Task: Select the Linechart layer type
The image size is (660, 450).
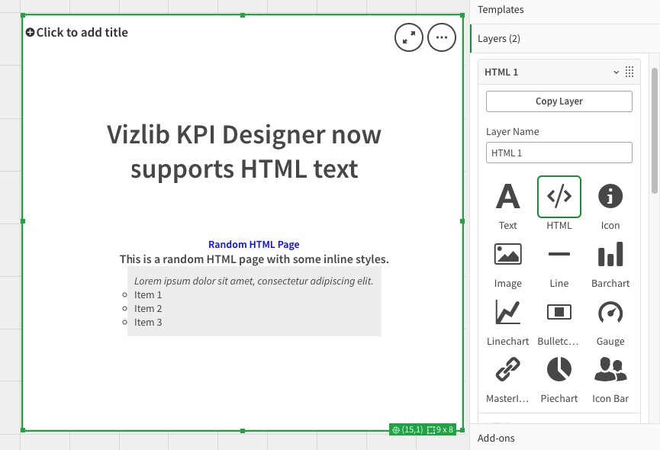Action: (507, 312)
